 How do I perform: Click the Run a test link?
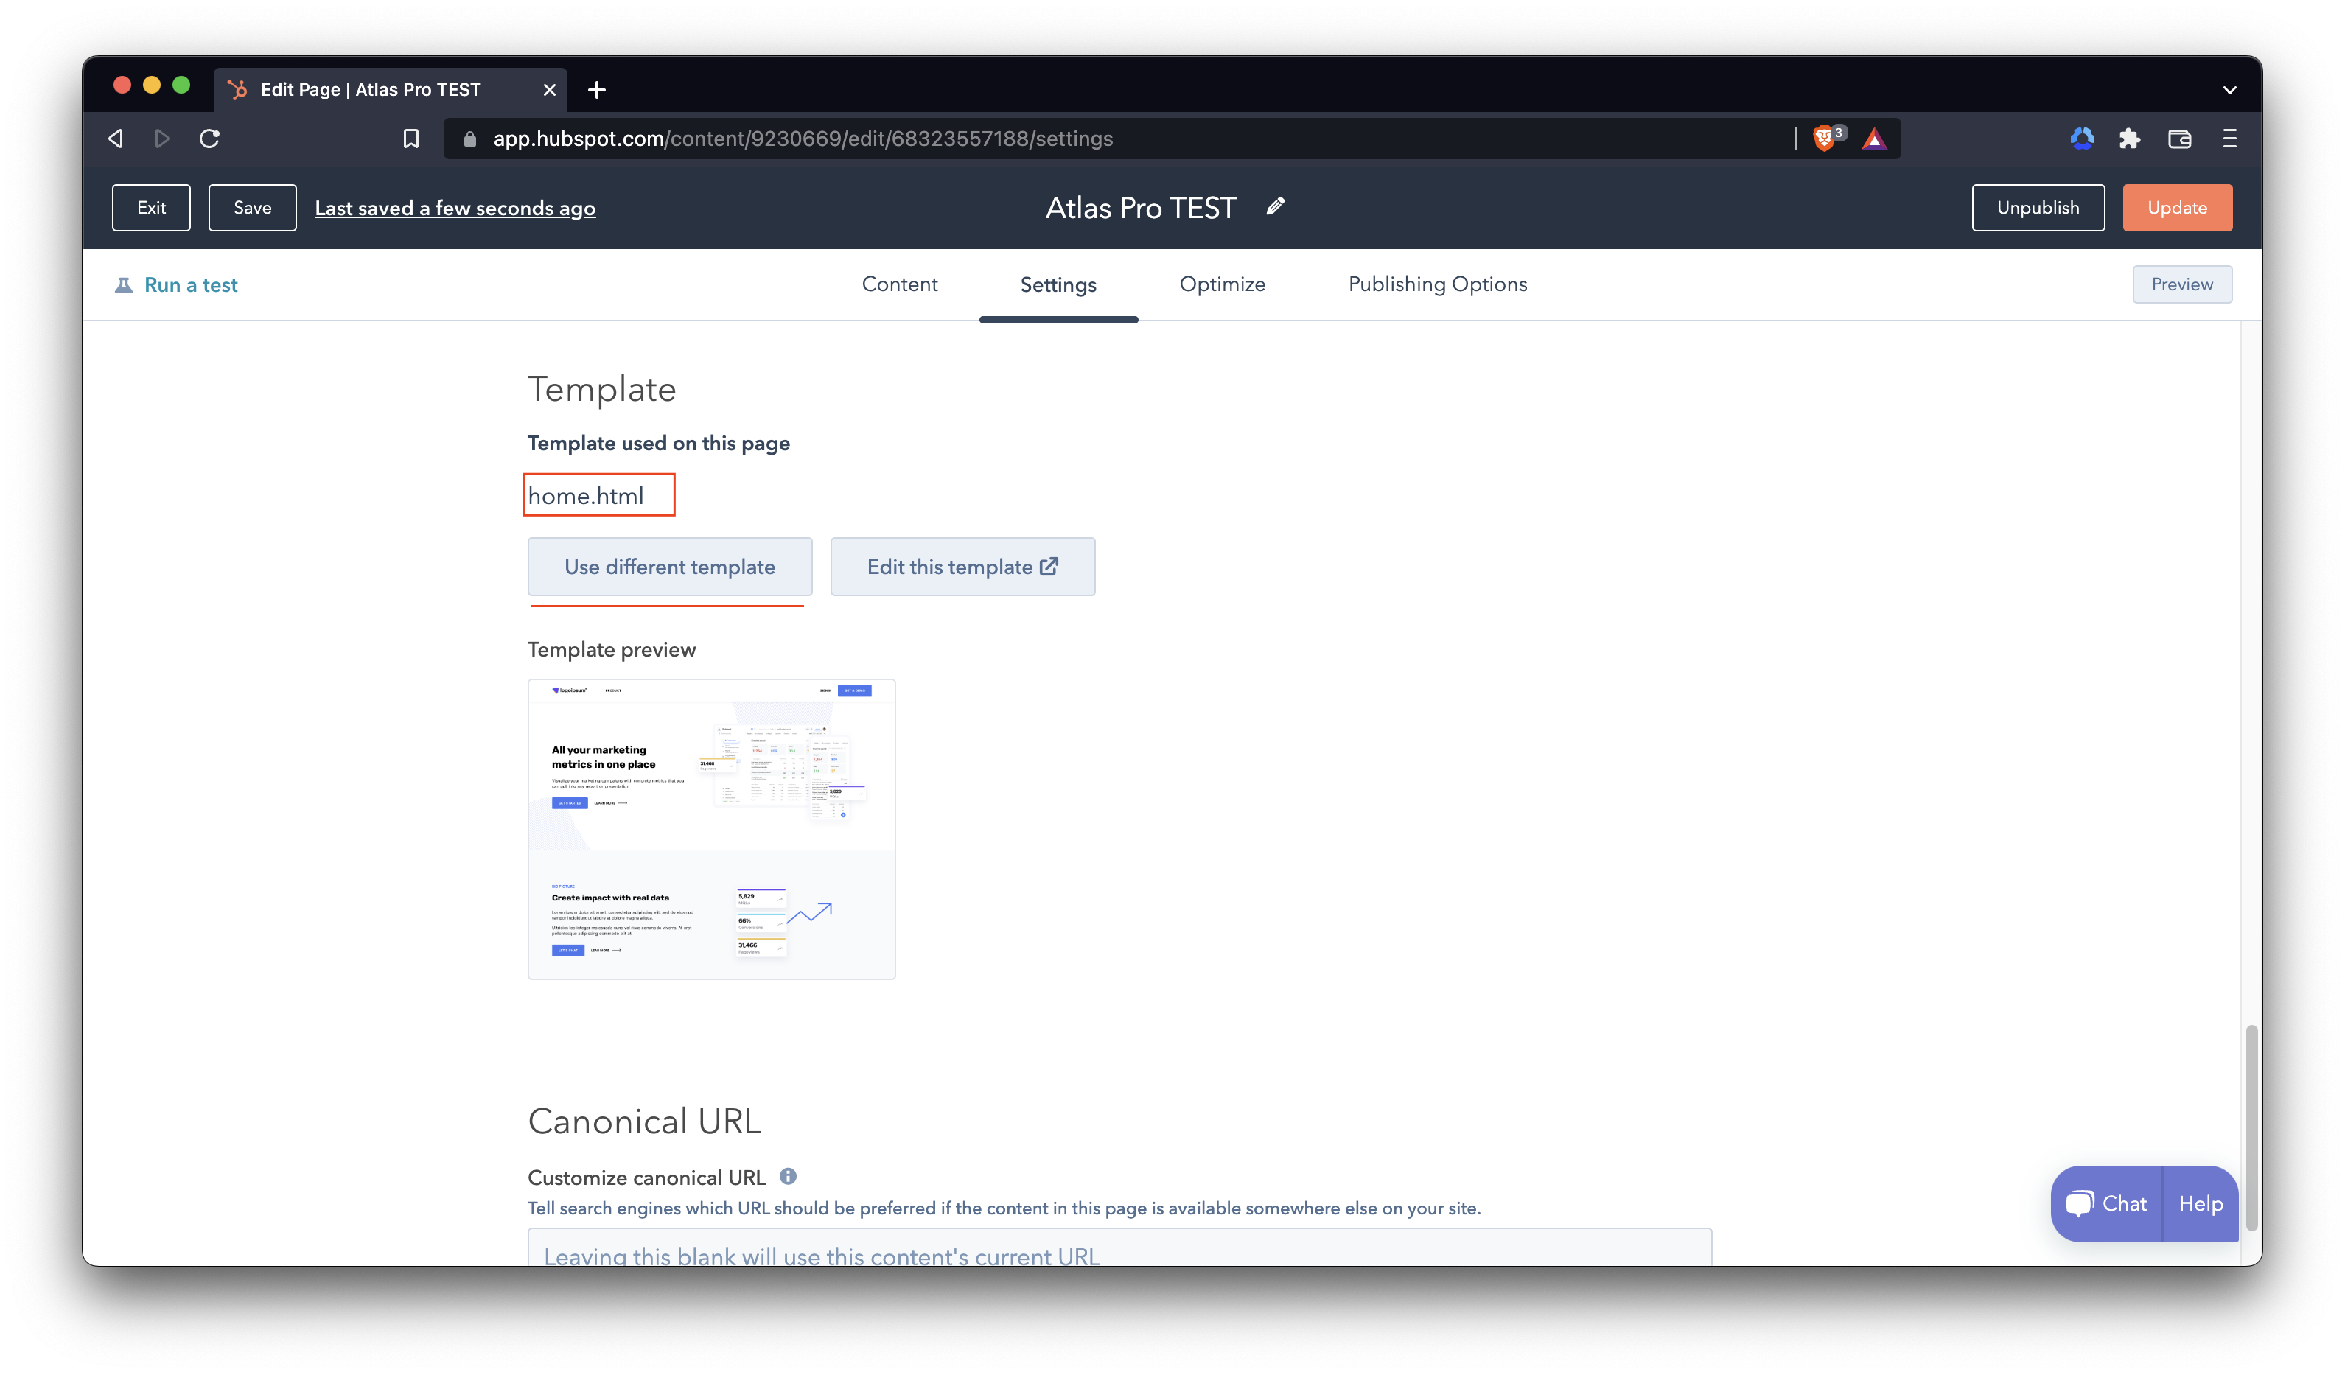pos(191,284)
